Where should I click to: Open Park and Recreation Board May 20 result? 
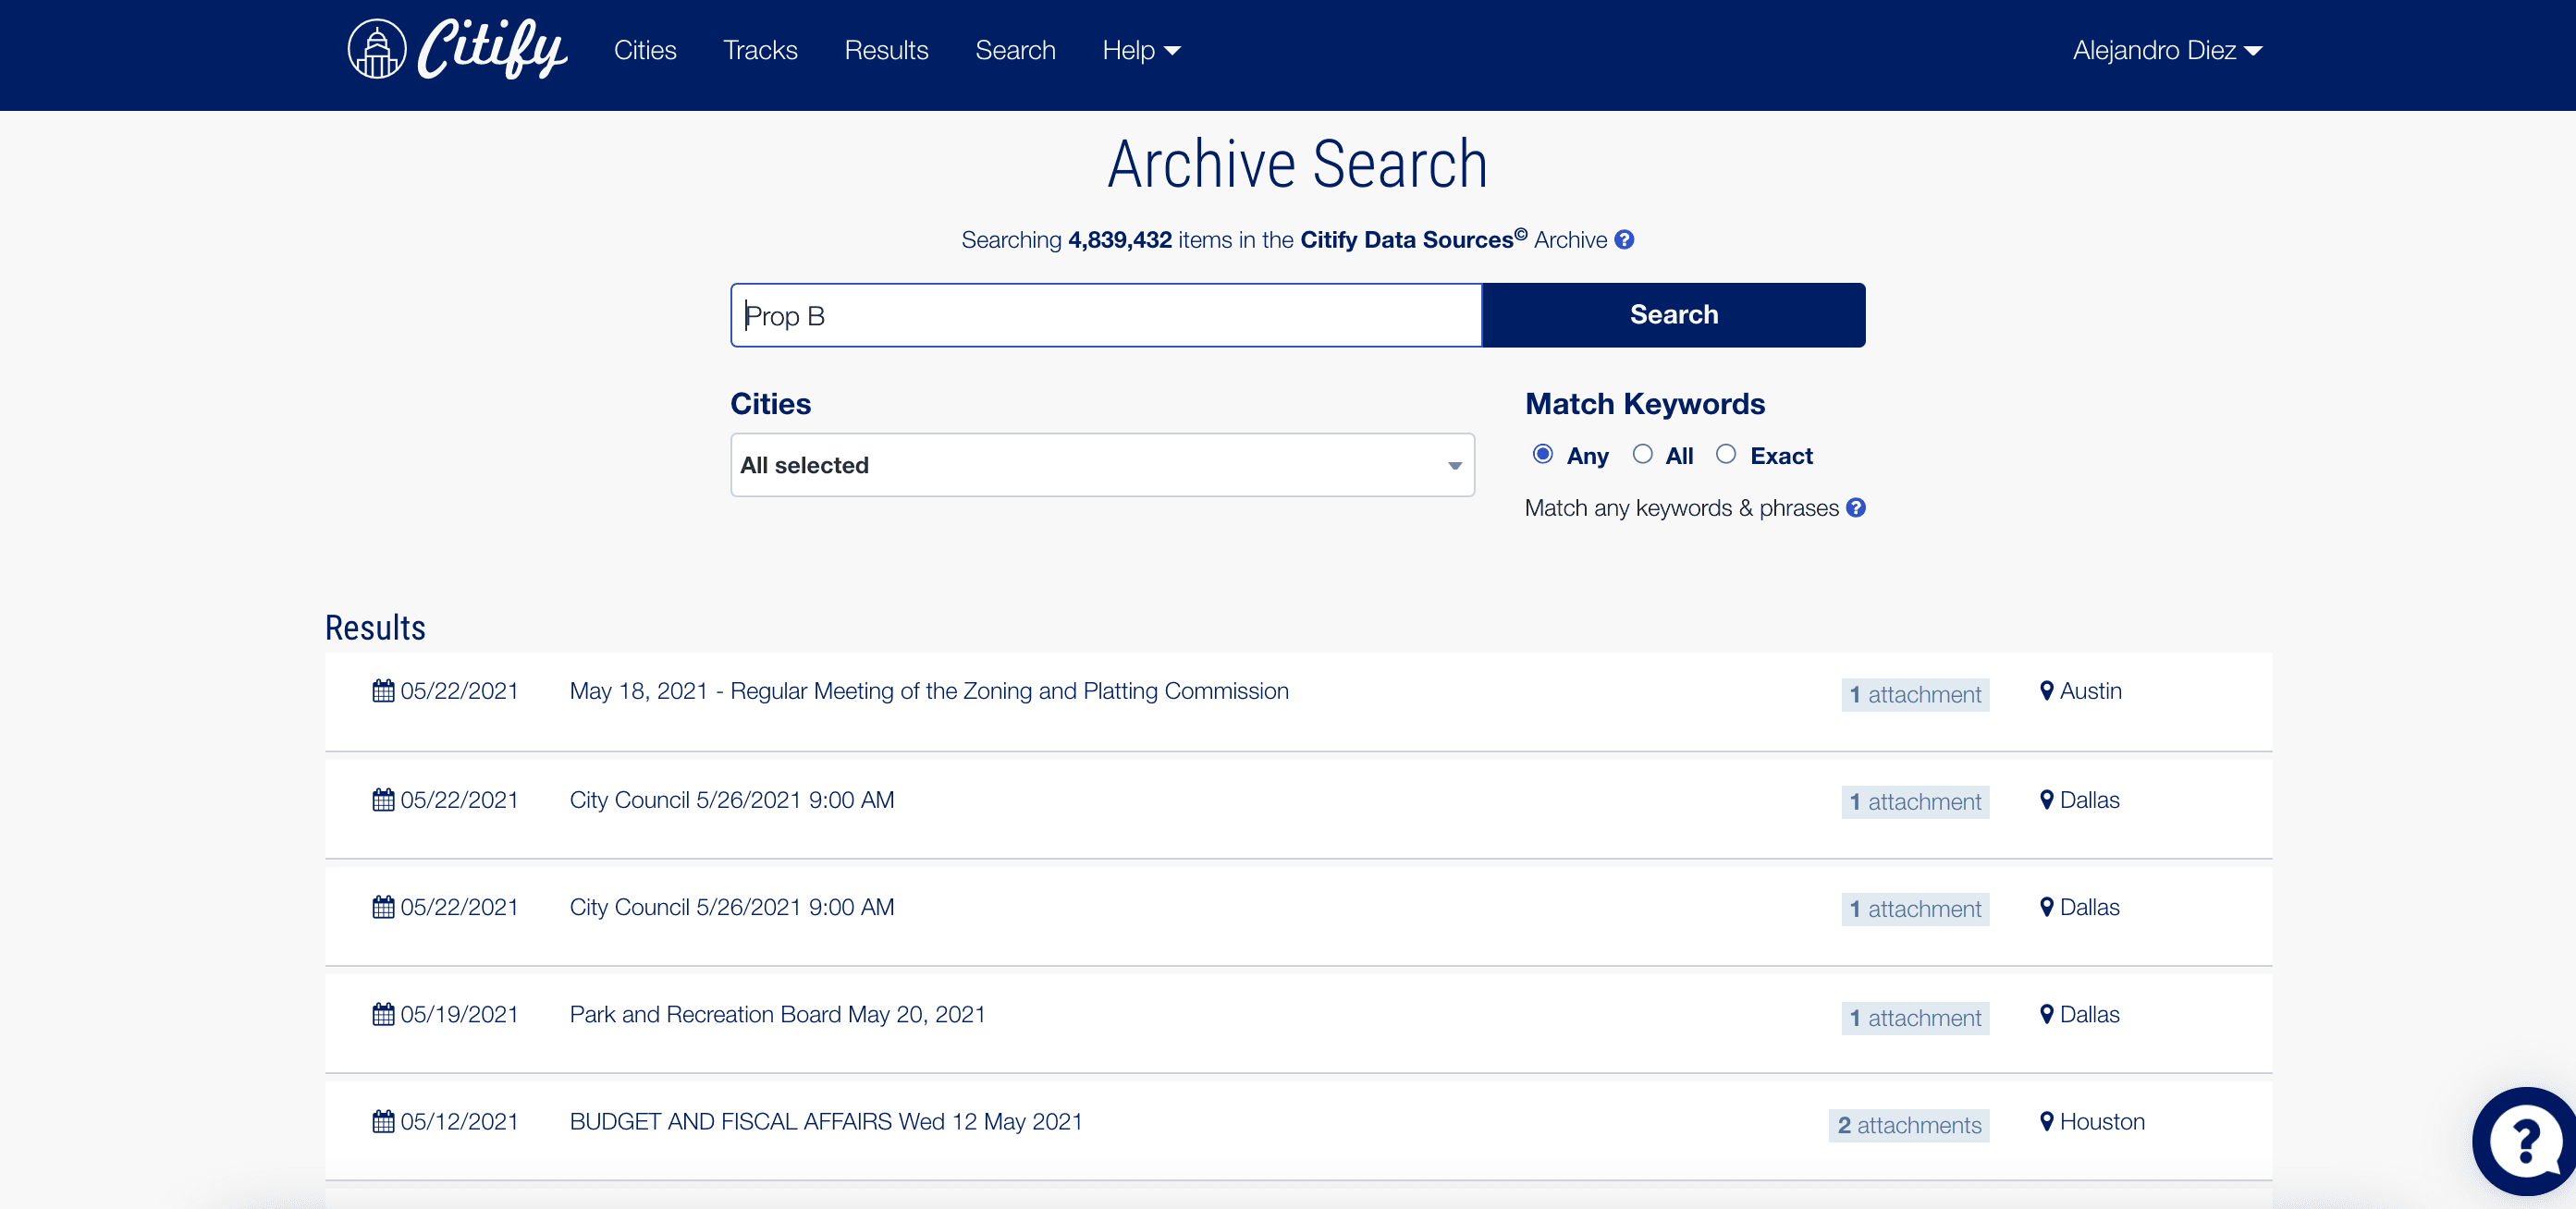[777, 1014]
